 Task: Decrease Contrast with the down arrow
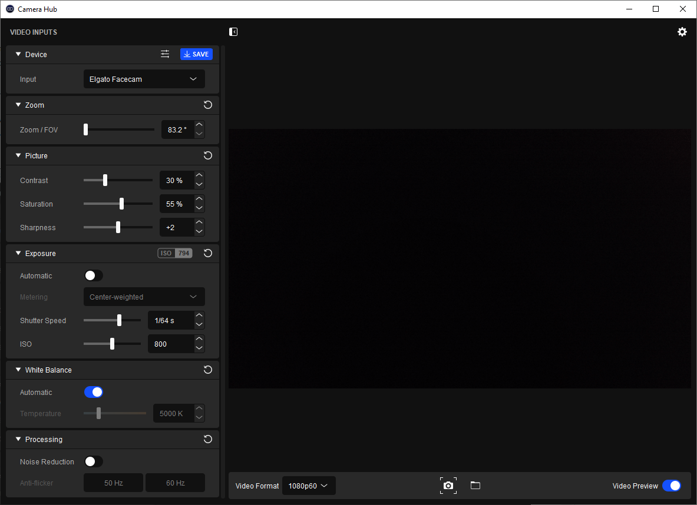point(199,185)
